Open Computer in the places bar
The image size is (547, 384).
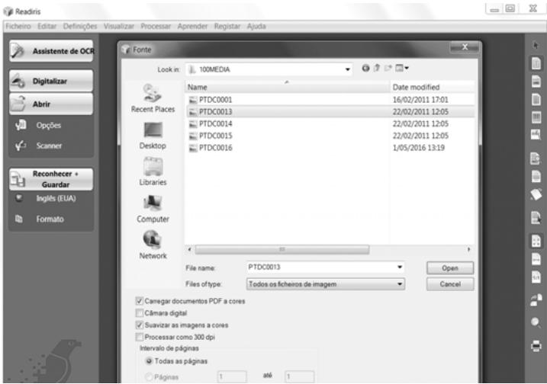[153, 209]
